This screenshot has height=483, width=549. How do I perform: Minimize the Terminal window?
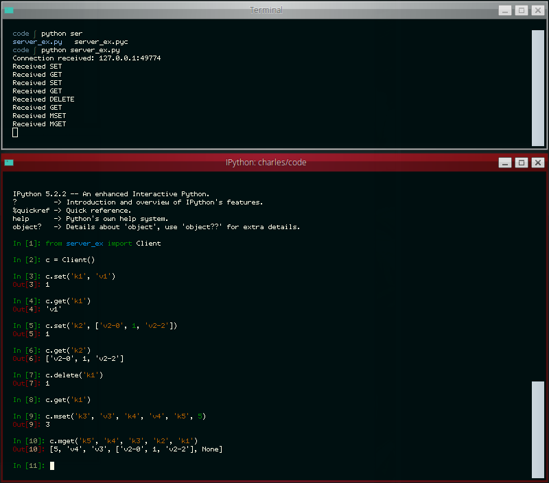coord(504,10)
